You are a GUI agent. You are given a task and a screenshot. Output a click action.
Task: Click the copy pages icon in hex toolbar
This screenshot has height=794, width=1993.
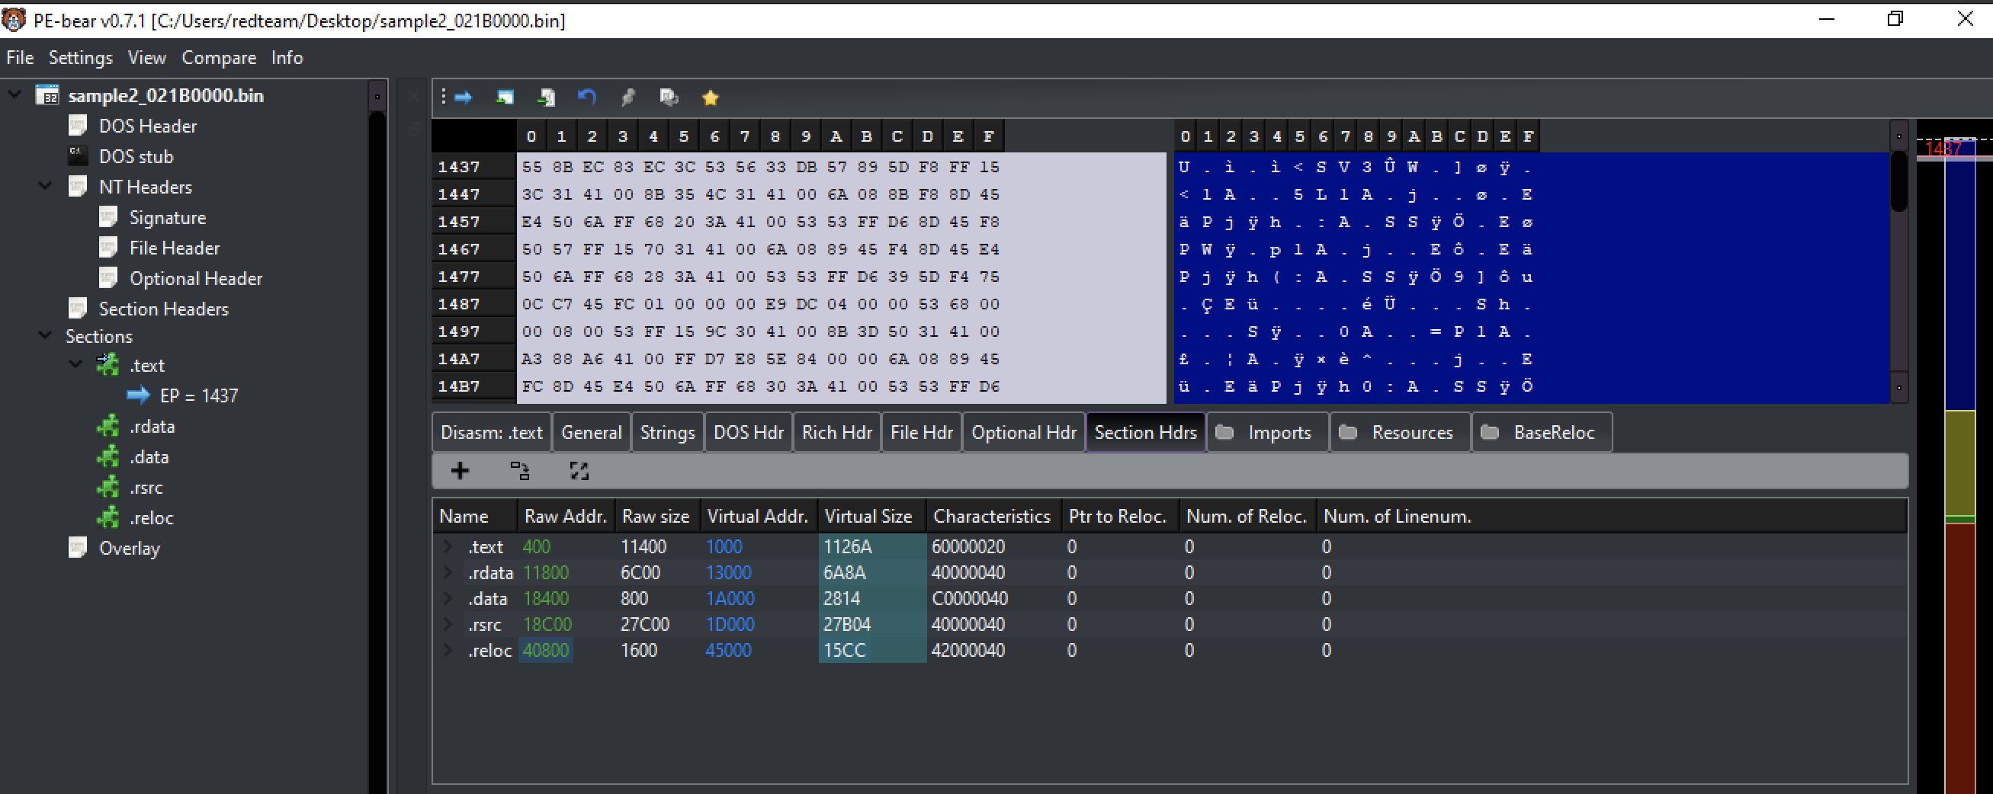[669, 98]
